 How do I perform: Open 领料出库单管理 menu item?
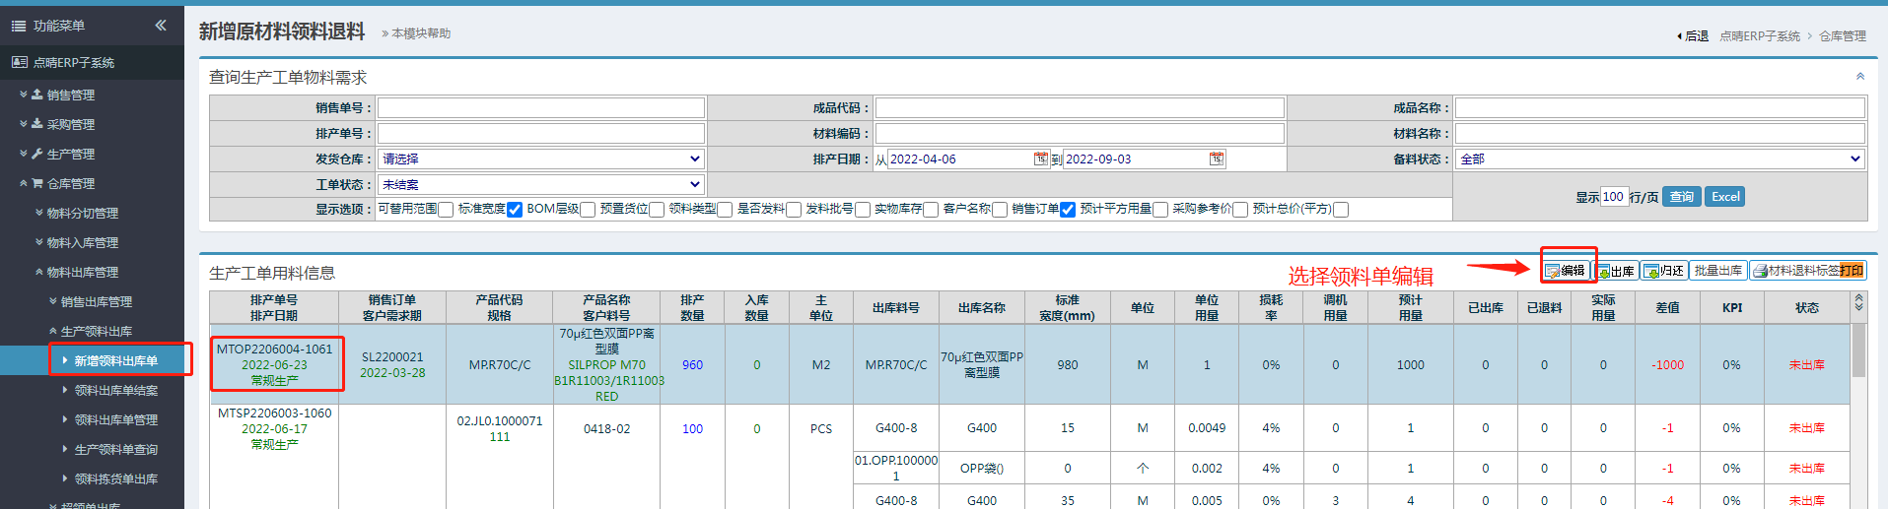point(115,420)
